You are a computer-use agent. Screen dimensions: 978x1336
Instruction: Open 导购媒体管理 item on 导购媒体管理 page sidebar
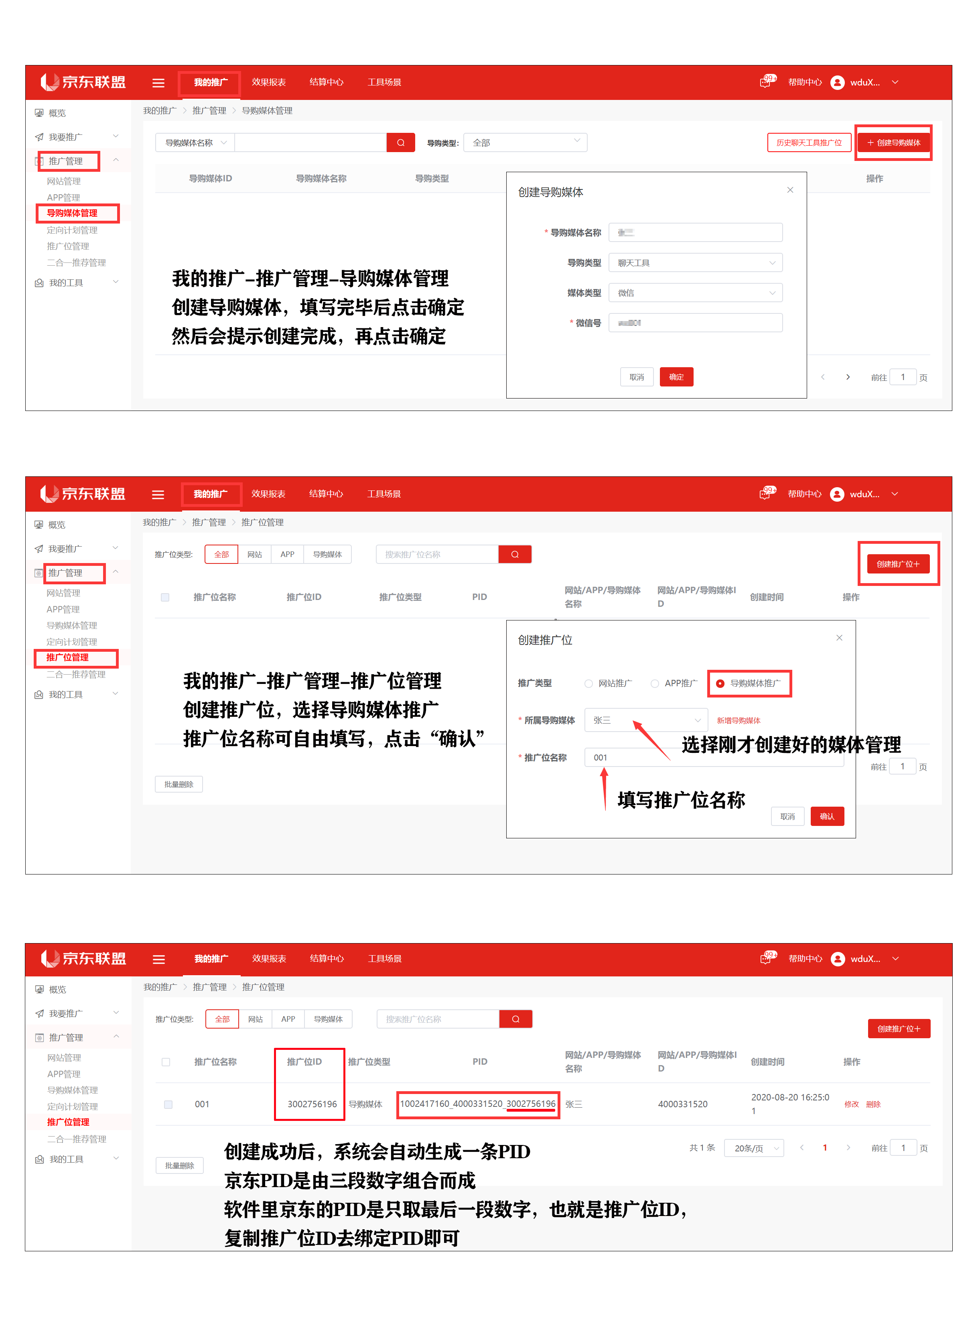pyautogui.click(x=72, y=213)
